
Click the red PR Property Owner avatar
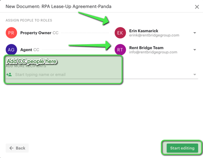[11, 33]
